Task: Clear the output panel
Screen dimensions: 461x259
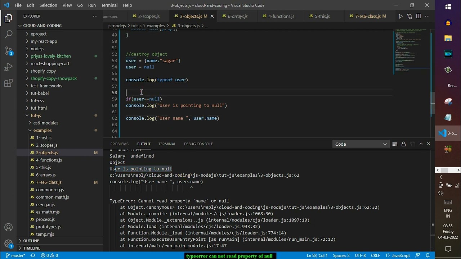Action: coord(395,144)
